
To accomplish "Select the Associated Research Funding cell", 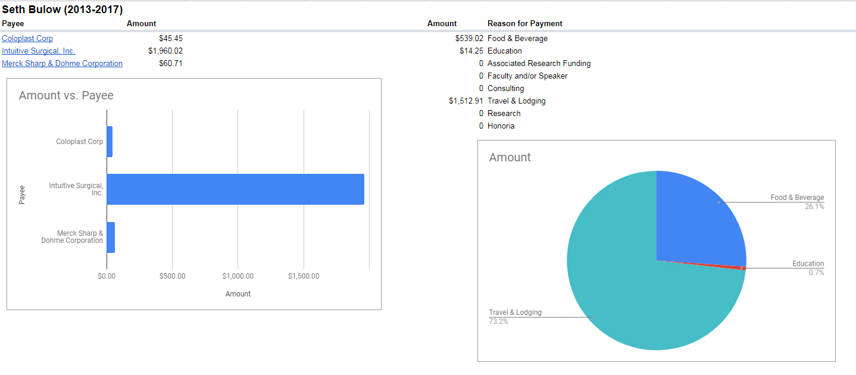I will (539, 64).
